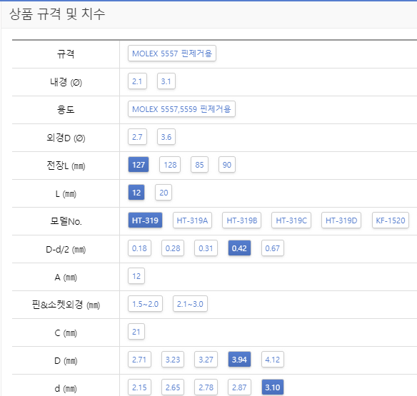Choose D value 4.12 mm

point(273,360)
